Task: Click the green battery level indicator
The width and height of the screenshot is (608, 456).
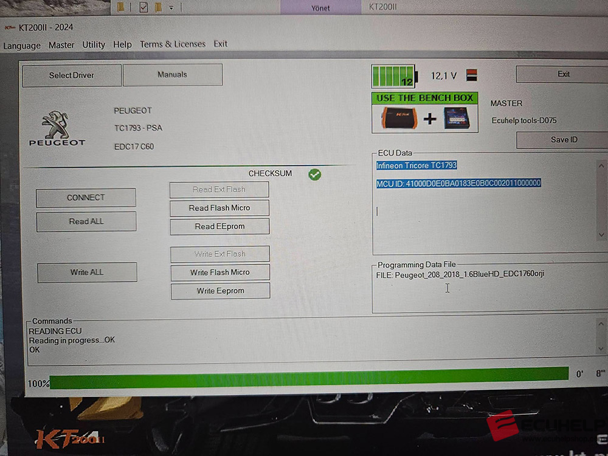Action: pyautogui.click(x=395, y=77)
